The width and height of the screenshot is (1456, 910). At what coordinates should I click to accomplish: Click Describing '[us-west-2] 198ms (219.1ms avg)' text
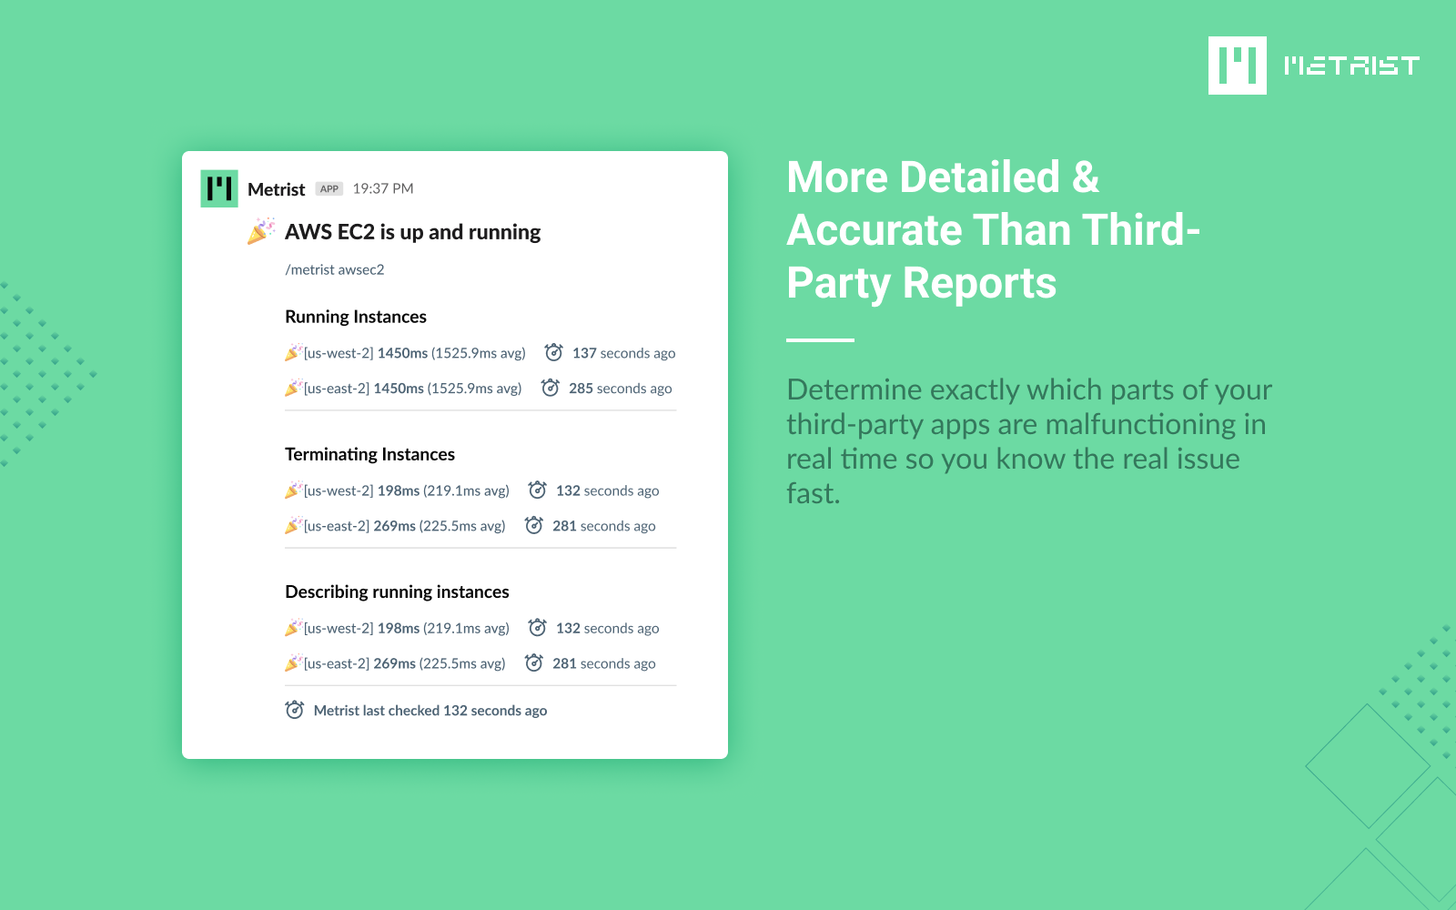tap(407, 628)
